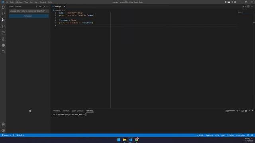Open the Python extension view icon
This screenshot has width=255, height=143.
(3, 45)
